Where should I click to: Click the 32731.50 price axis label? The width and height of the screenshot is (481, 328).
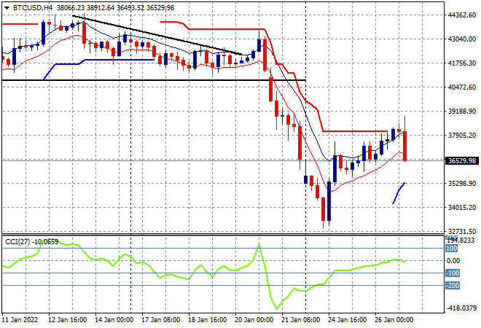tap(462, 231)
